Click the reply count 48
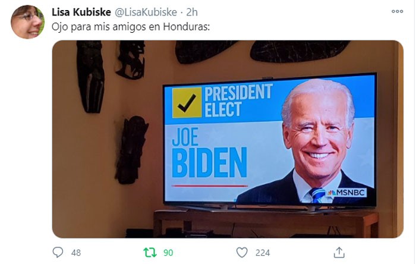The image size is (416, 264). (76, 253)
